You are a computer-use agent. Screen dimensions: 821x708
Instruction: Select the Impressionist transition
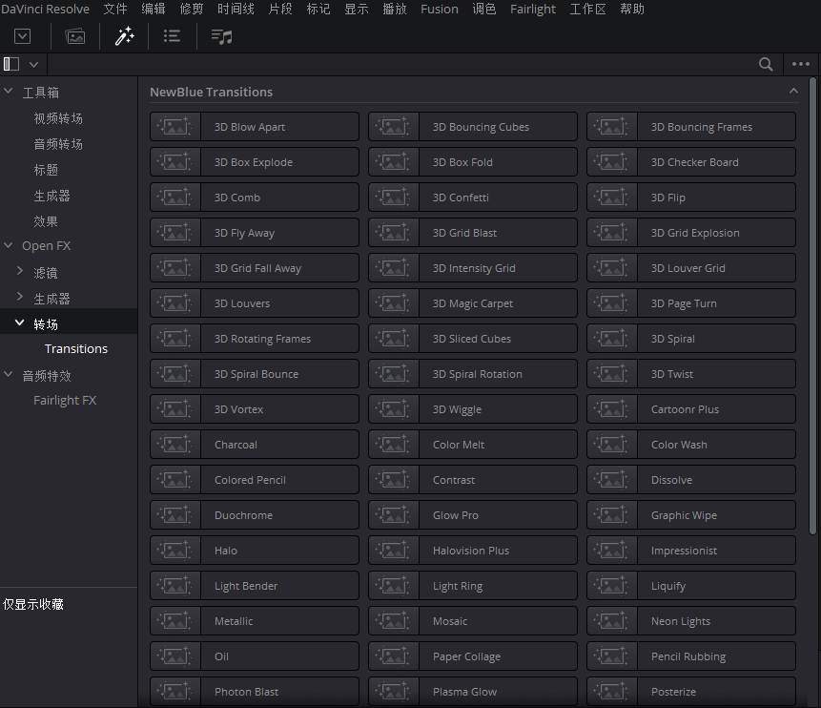691,551
